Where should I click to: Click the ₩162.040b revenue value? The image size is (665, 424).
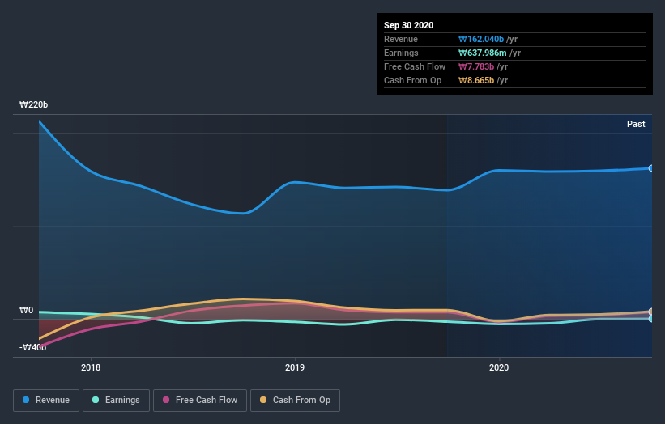[481, 39]
